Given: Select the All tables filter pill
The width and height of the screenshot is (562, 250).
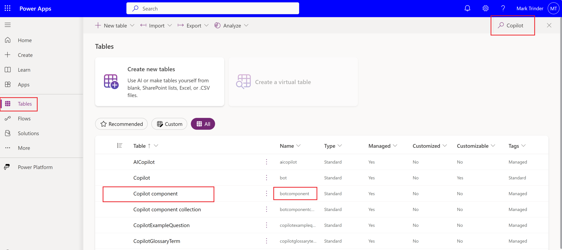Looking at the screenshot, I should (x=203, y=124).
